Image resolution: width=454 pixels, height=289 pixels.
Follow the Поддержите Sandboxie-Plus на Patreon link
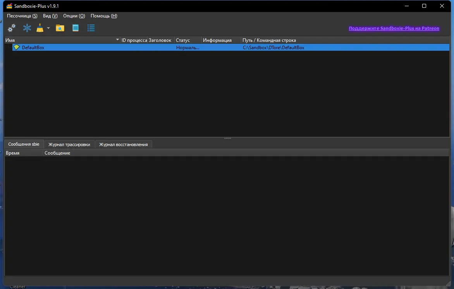click(394, 28)
